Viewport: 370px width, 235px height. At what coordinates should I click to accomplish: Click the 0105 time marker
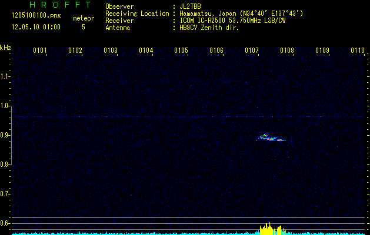pos(181,51)
